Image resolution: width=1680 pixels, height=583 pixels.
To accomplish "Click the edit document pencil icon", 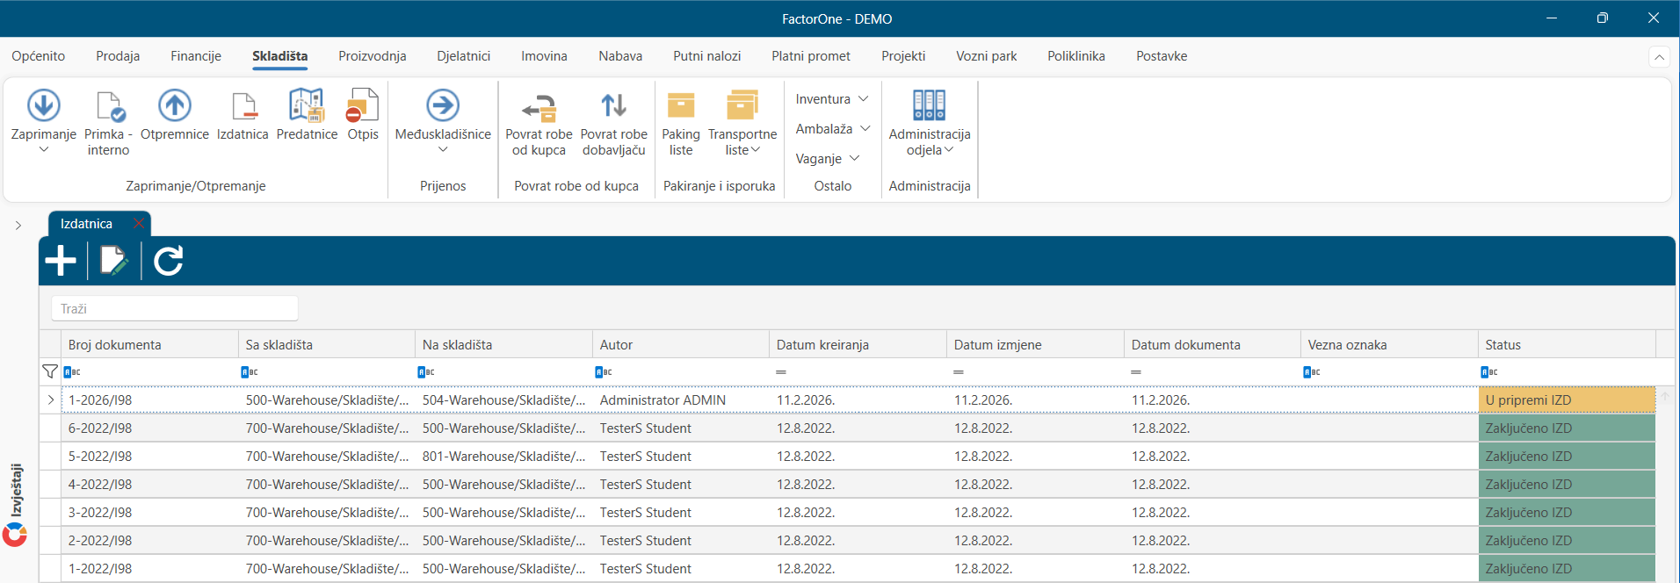I will (x=114, y=261).
